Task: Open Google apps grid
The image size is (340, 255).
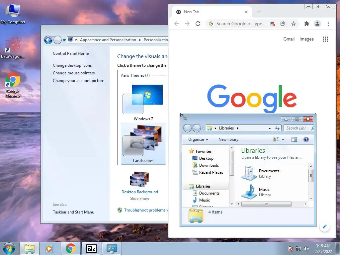Action: coord(325,39)
